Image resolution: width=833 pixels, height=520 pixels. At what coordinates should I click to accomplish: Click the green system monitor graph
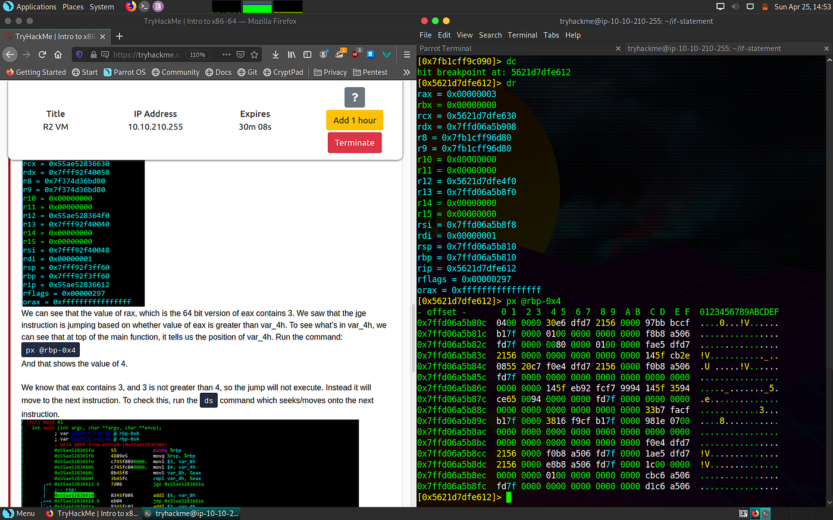(257, 7)
